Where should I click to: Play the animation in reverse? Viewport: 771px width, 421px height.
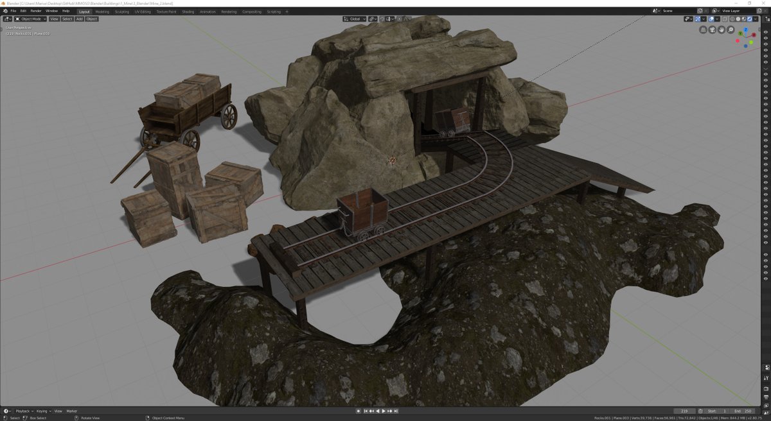[378, 411]
